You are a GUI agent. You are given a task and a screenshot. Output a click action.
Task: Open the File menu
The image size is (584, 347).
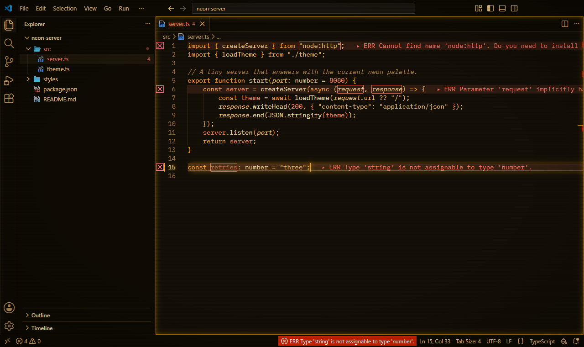[x=24, y=8]
